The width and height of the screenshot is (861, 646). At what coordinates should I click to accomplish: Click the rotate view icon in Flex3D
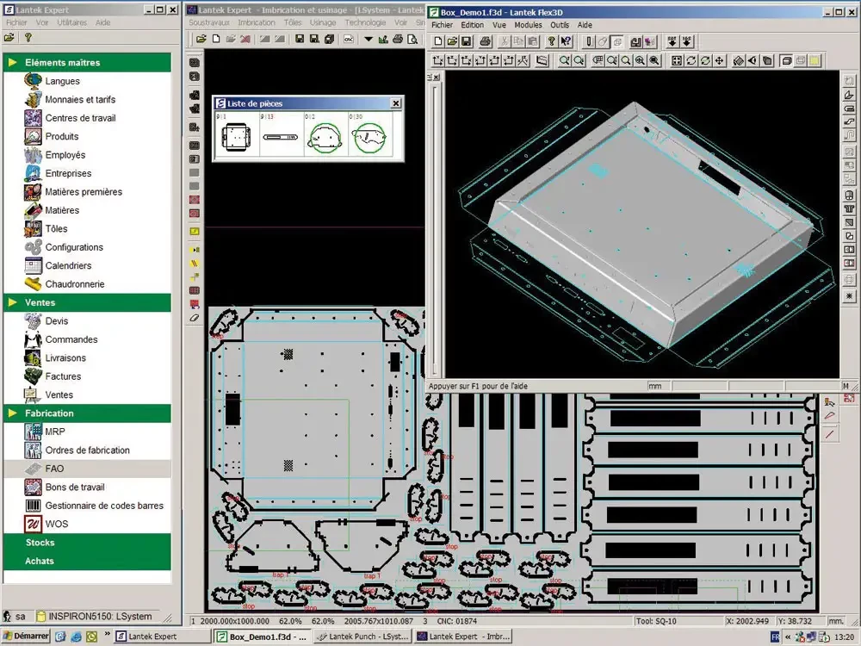(x=691, y=60)
